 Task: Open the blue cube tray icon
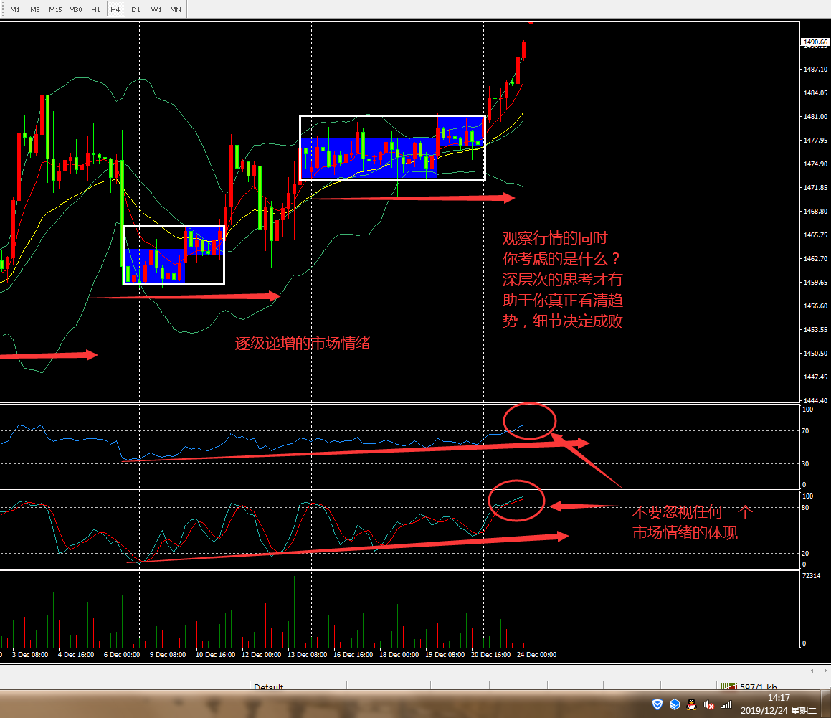(674, 704)
